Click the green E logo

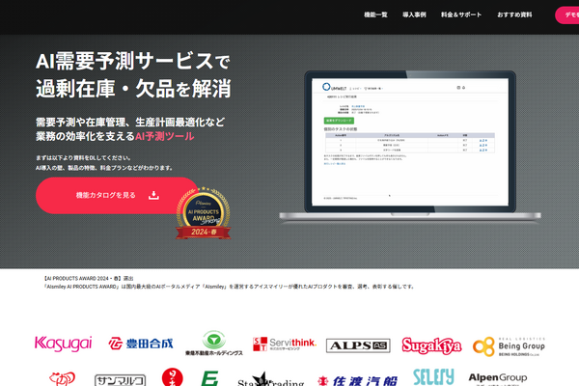209,378
